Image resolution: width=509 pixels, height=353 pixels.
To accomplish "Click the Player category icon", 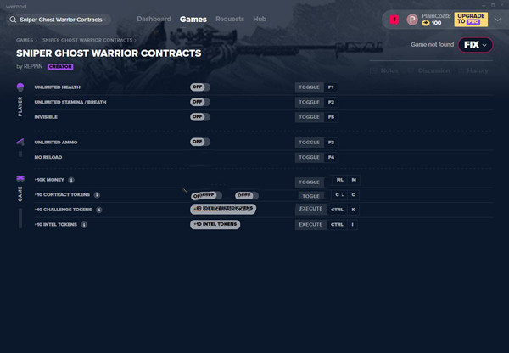I will click(20, 87).
